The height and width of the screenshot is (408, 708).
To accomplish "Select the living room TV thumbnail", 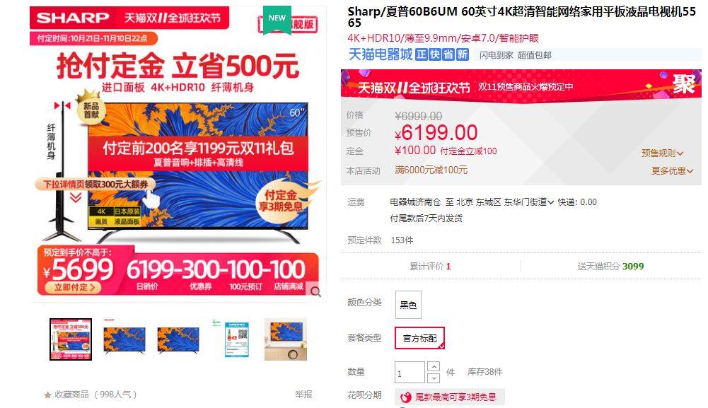I will pyautogui.click(x=285, y=339).
